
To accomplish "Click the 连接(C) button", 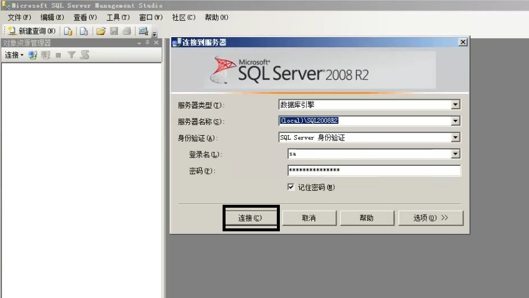I will pyautogui.click(x=251, y=218).
